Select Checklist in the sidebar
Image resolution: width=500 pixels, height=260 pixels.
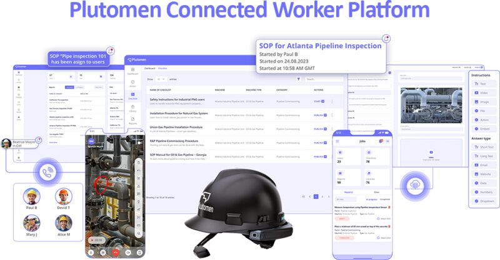[132, 96]
